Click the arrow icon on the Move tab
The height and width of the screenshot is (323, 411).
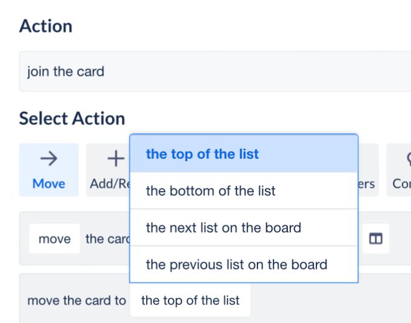click(48, 159)
